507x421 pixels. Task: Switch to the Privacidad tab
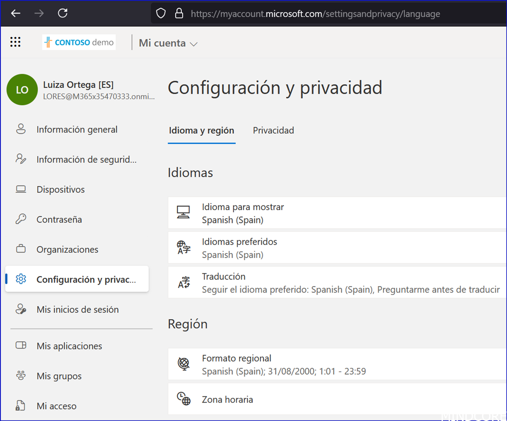273,130
